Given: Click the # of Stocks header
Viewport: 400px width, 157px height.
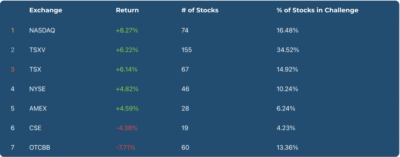Looking at the screenshot, I should click(x=200, y=10).
